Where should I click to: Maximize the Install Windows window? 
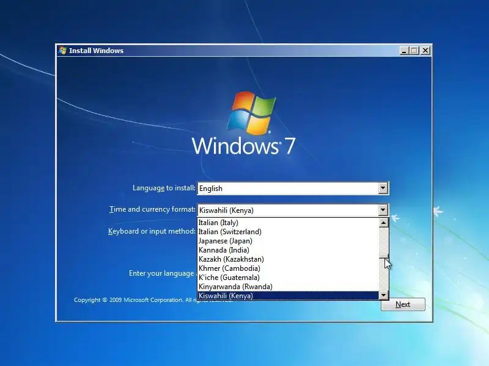click(x=414, y=51)
